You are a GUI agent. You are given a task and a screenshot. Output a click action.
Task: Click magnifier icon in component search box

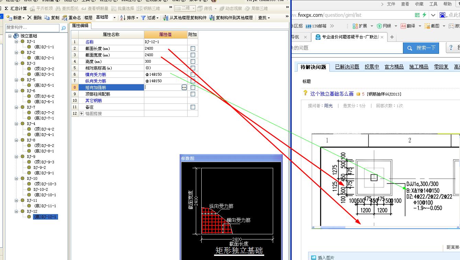click(x=63, y=28)
